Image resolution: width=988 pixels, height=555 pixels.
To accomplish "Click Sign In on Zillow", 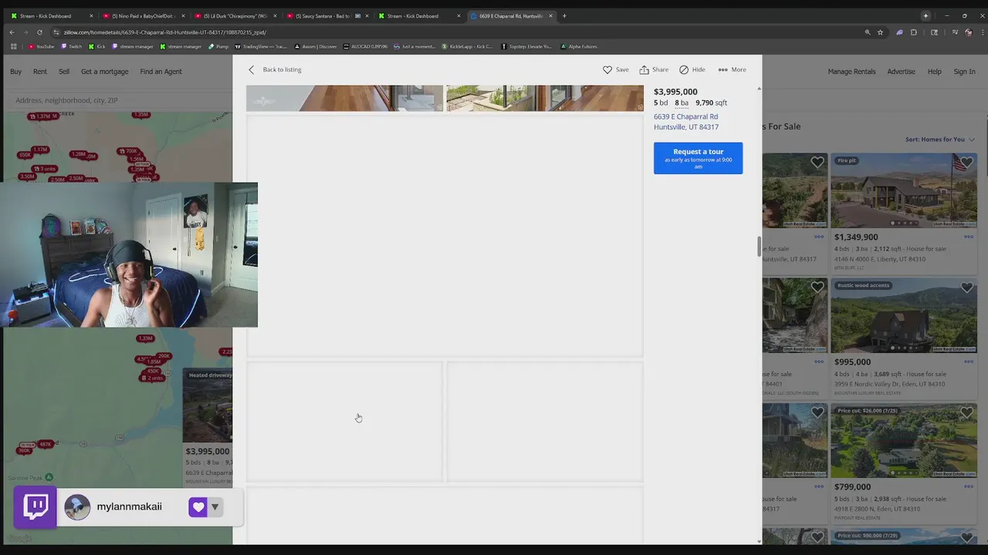I will [x=964, y=72].
